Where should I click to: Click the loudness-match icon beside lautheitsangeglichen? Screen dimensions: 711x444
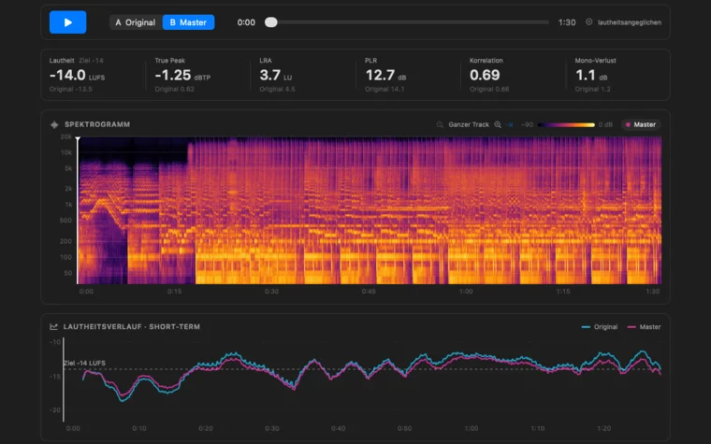588,21
